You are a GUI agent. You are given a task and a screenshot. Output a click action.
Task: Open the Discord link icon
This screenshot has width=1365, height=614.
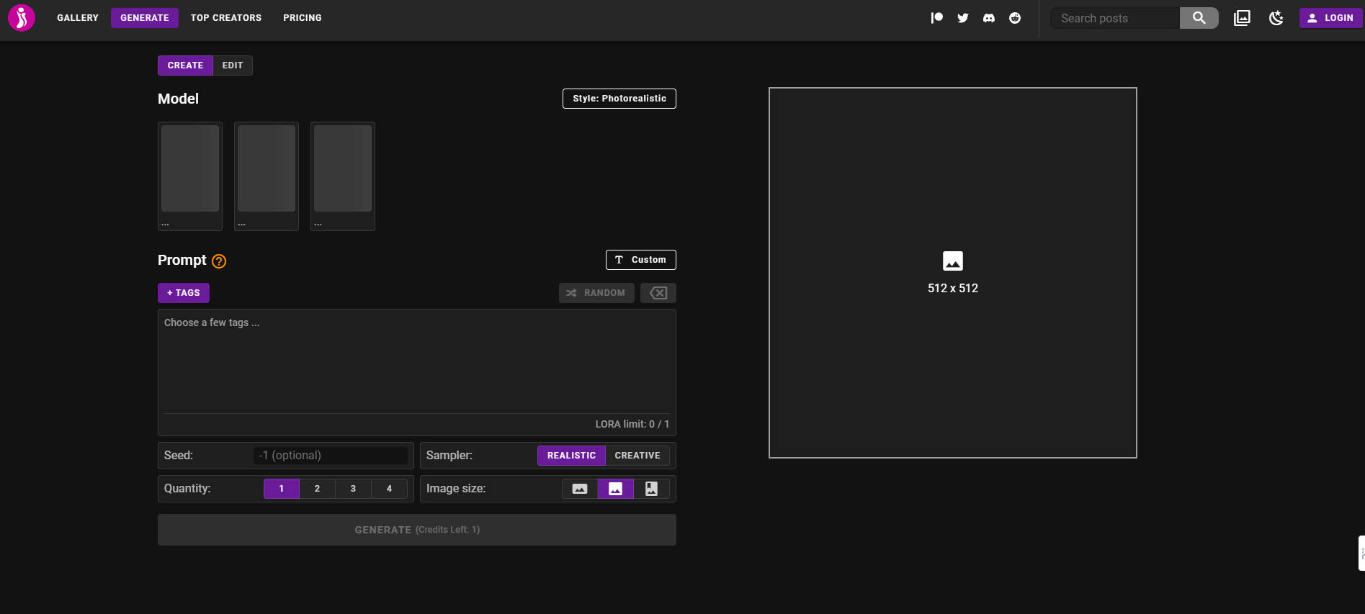coord(988,18)
